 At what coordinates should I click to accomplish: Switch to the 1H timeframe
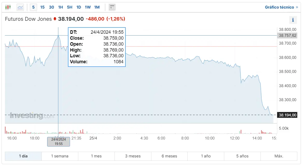(60, 7)
